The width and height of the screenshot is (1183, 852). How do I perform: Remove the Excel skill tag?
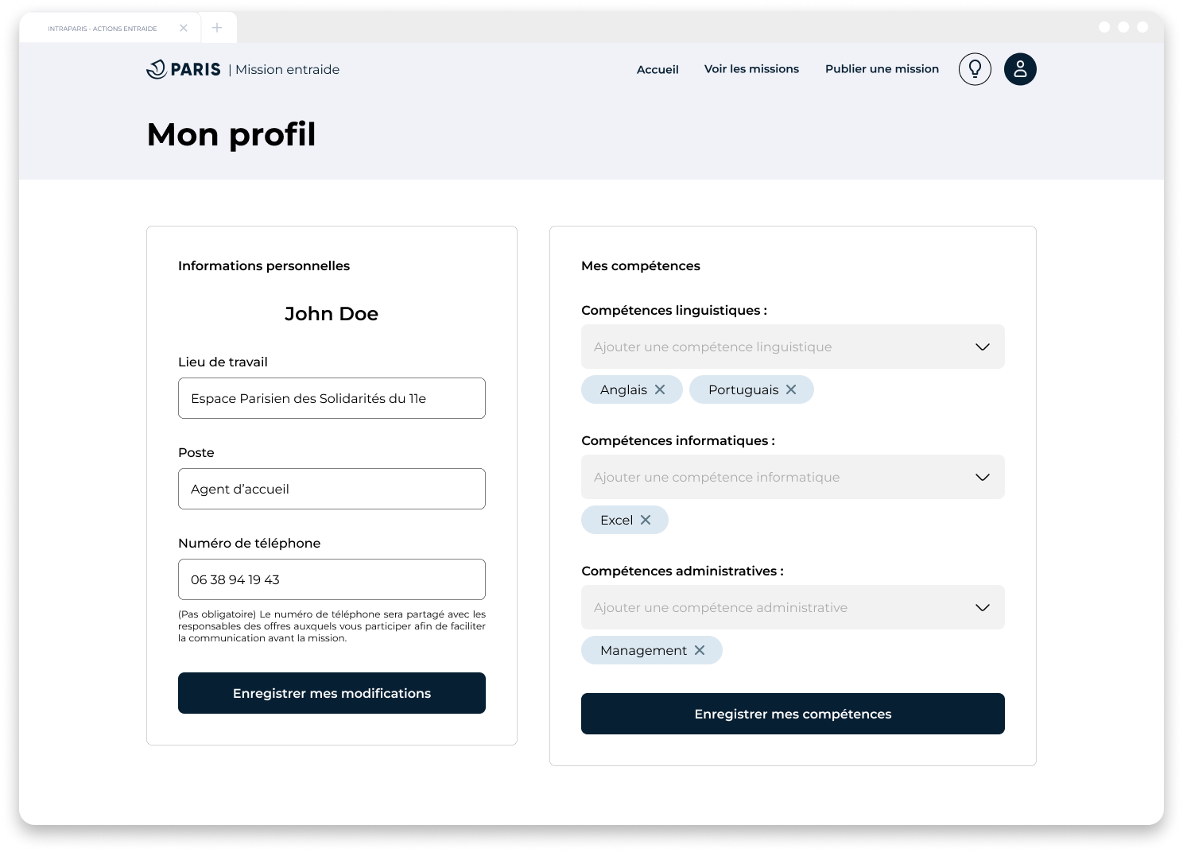(x=646, y=520)
